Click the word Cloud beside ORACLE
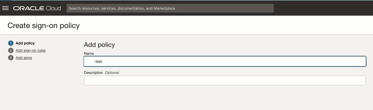This screenshot has height=110, width=373. 53,8
